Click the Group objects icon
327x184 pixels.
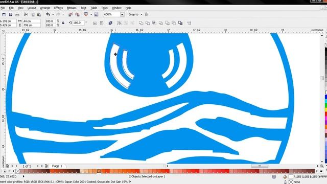[119, 23]
